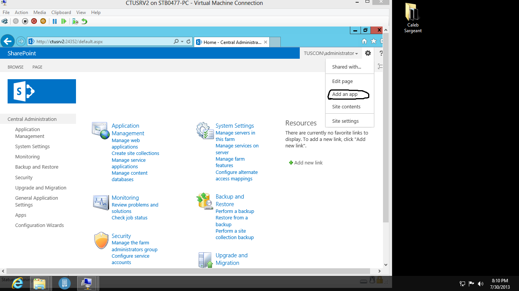Click the IE home icon
This screenshot has height=291, width=519.
364,41
